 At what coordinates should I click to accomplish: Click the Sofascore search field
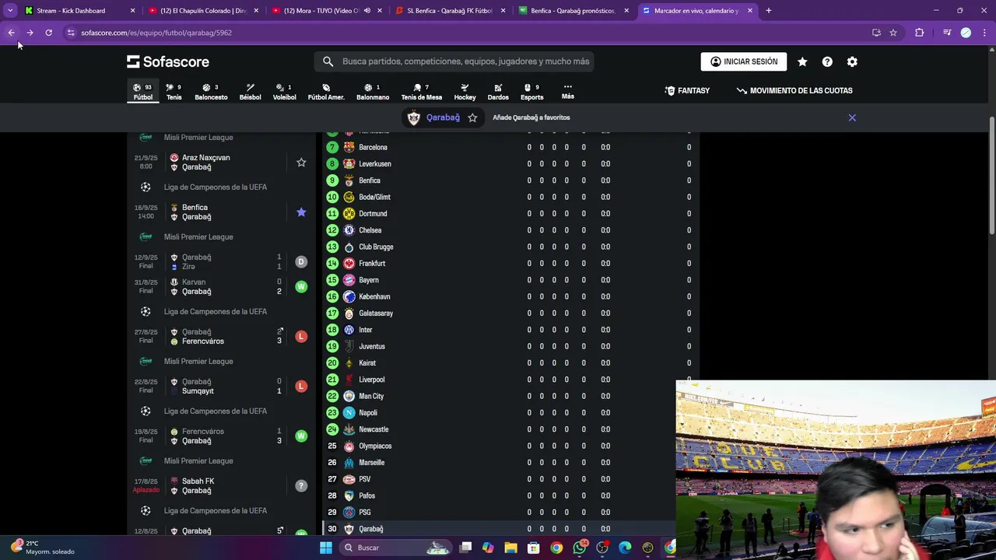[454, 61]
